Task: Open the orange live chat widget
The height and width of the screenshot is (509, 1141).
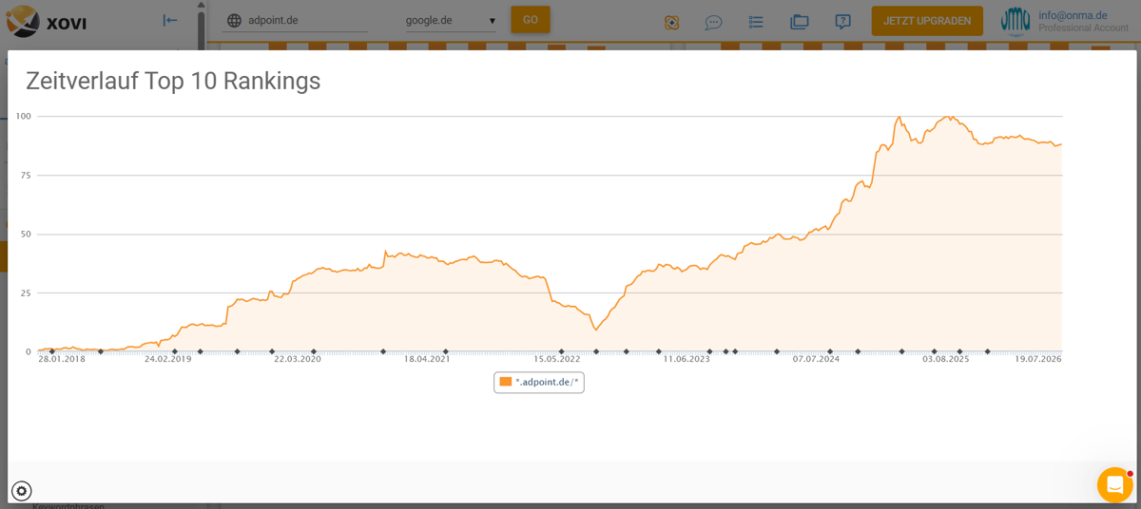Action: [1114, 485]
